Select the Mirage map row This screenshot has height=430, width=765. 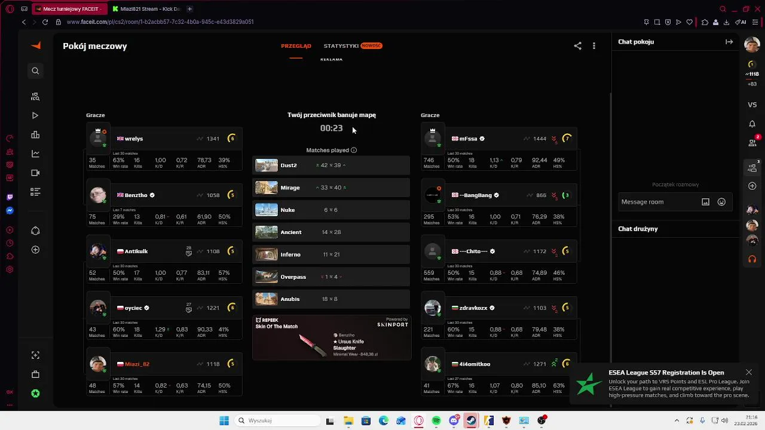tap(331, 188)
